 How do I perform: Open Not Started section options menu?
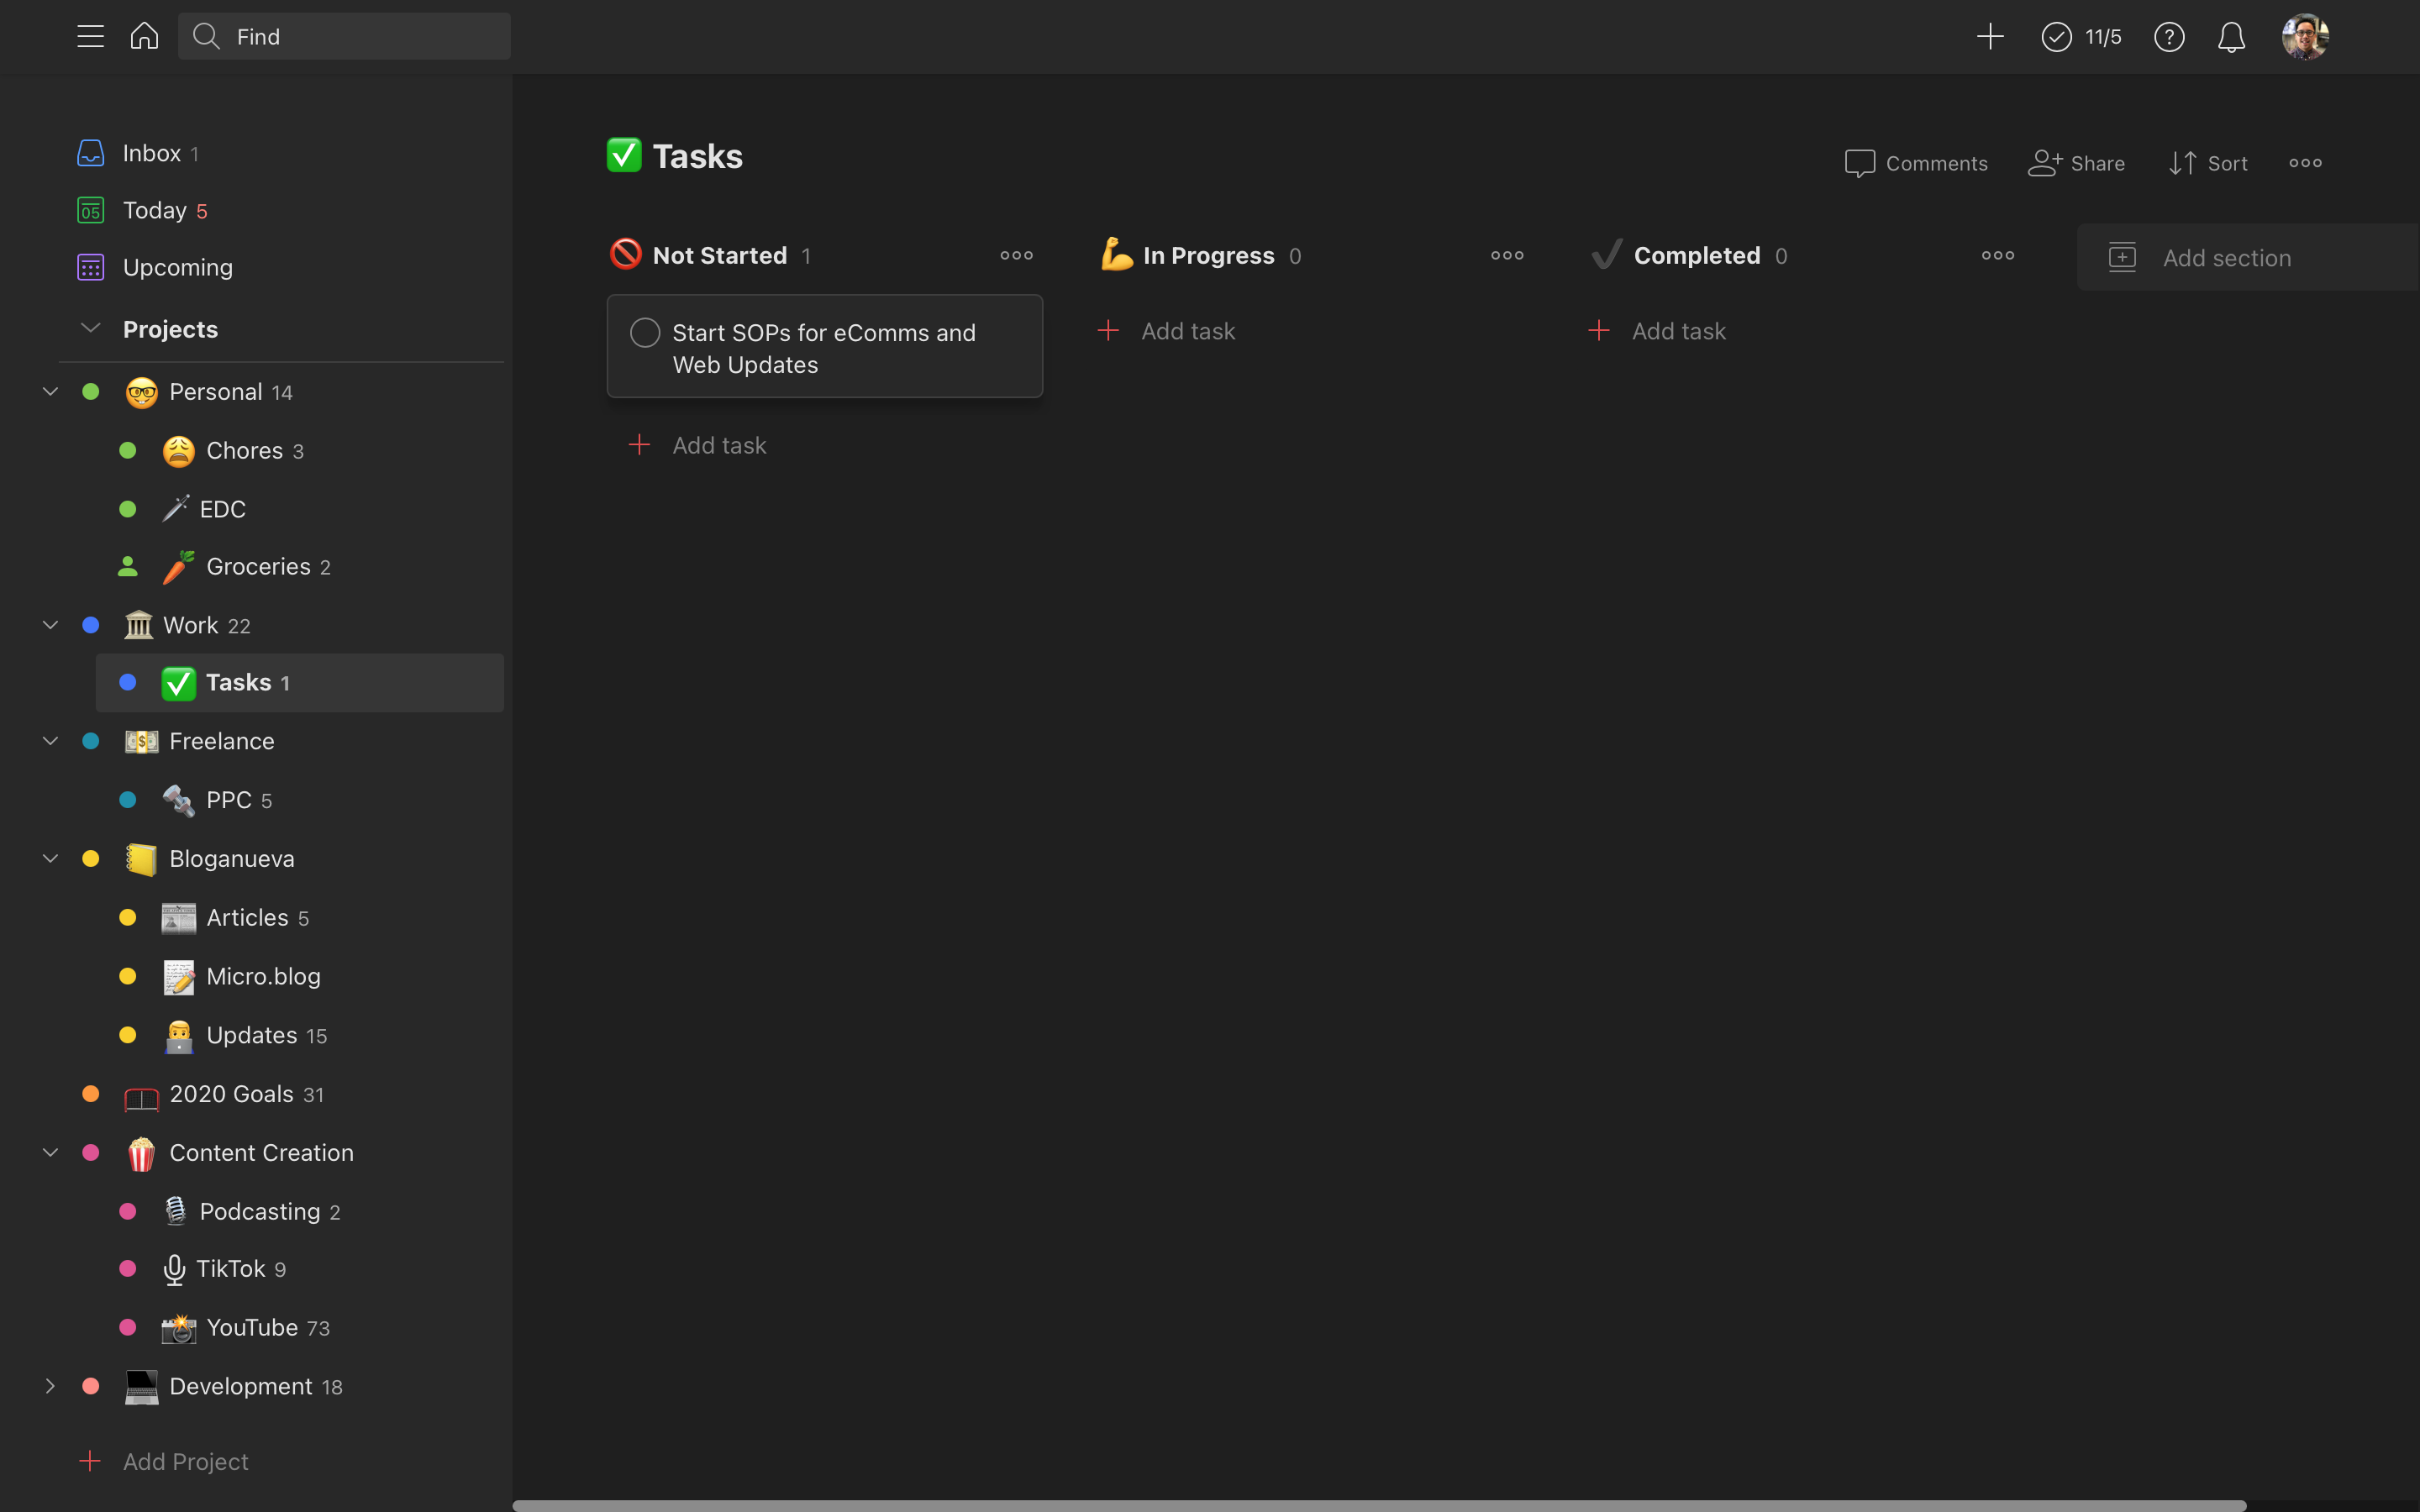(1016, 255)
